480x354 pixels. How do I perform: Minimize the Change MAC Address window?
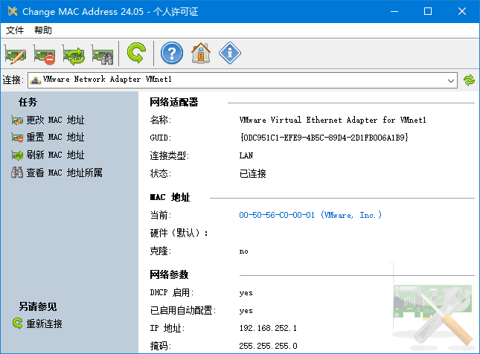[394, 12]
